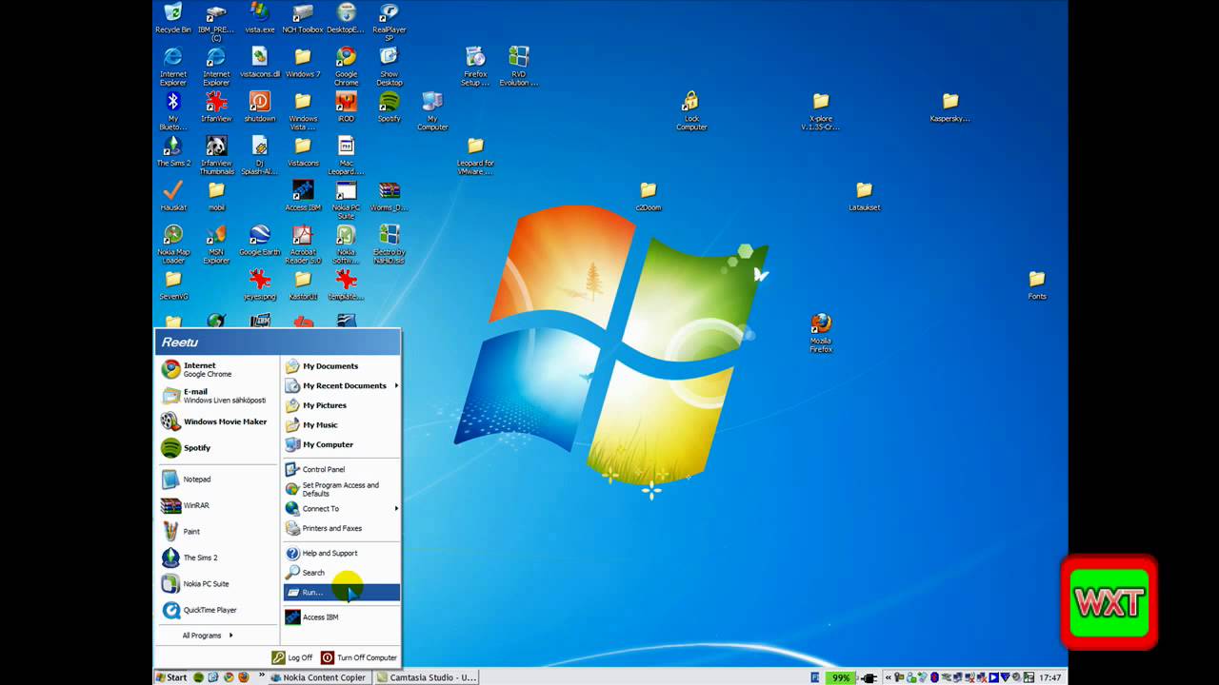Open RVD Evolution desktop icon
Viewport: 1219px width, 685px height.
(519, 66)
